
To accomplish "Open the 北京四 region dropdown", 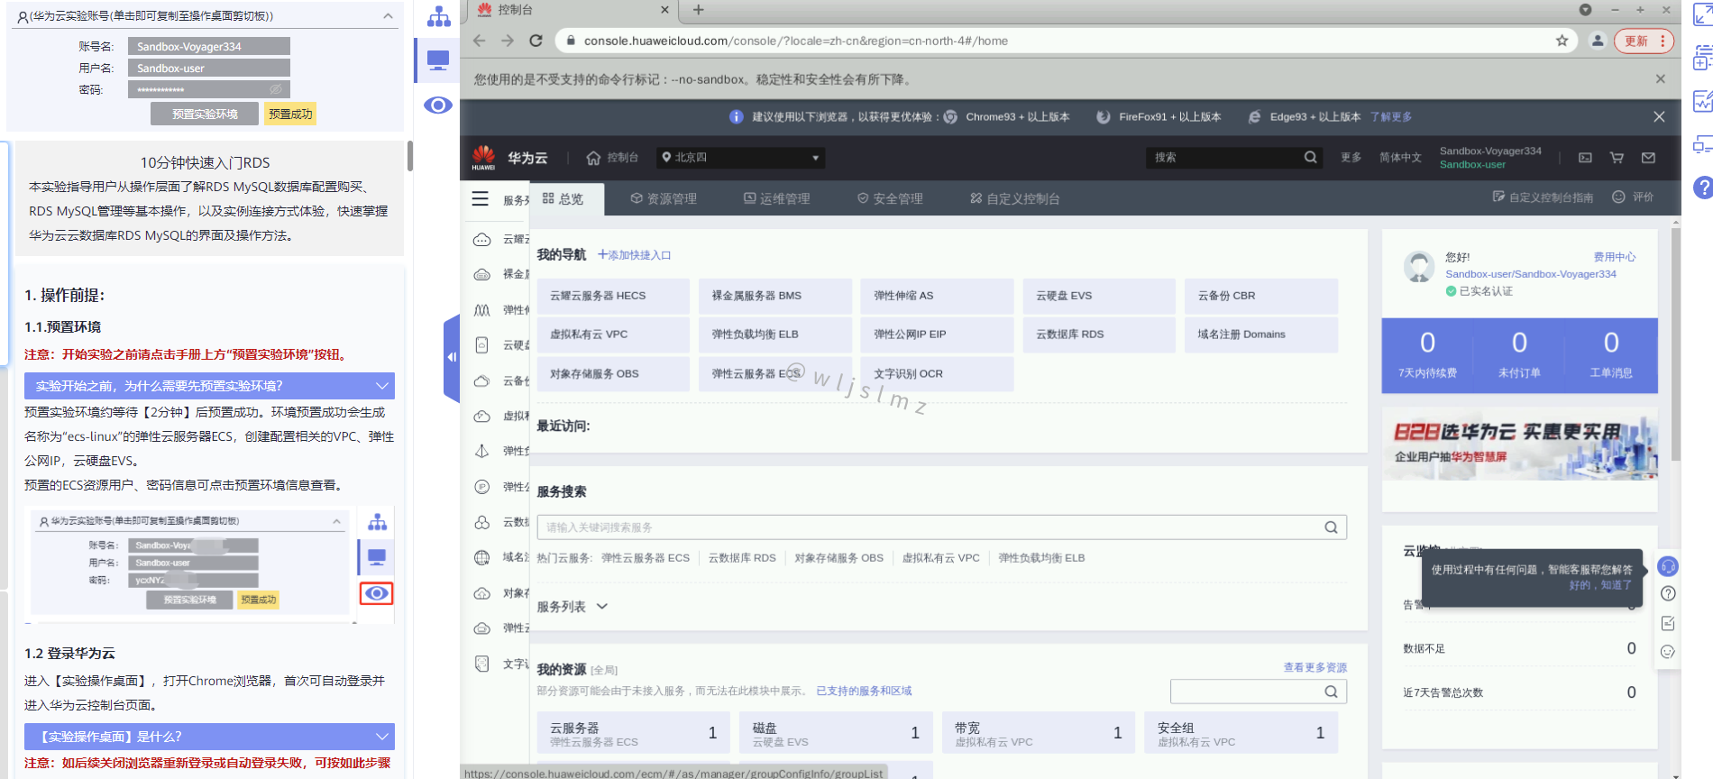I will [740, 158].
